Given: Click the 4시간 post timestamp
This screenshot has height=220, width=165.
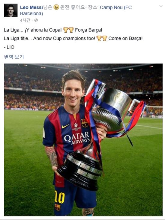Looking at the screenshot, I should (25, 20).
